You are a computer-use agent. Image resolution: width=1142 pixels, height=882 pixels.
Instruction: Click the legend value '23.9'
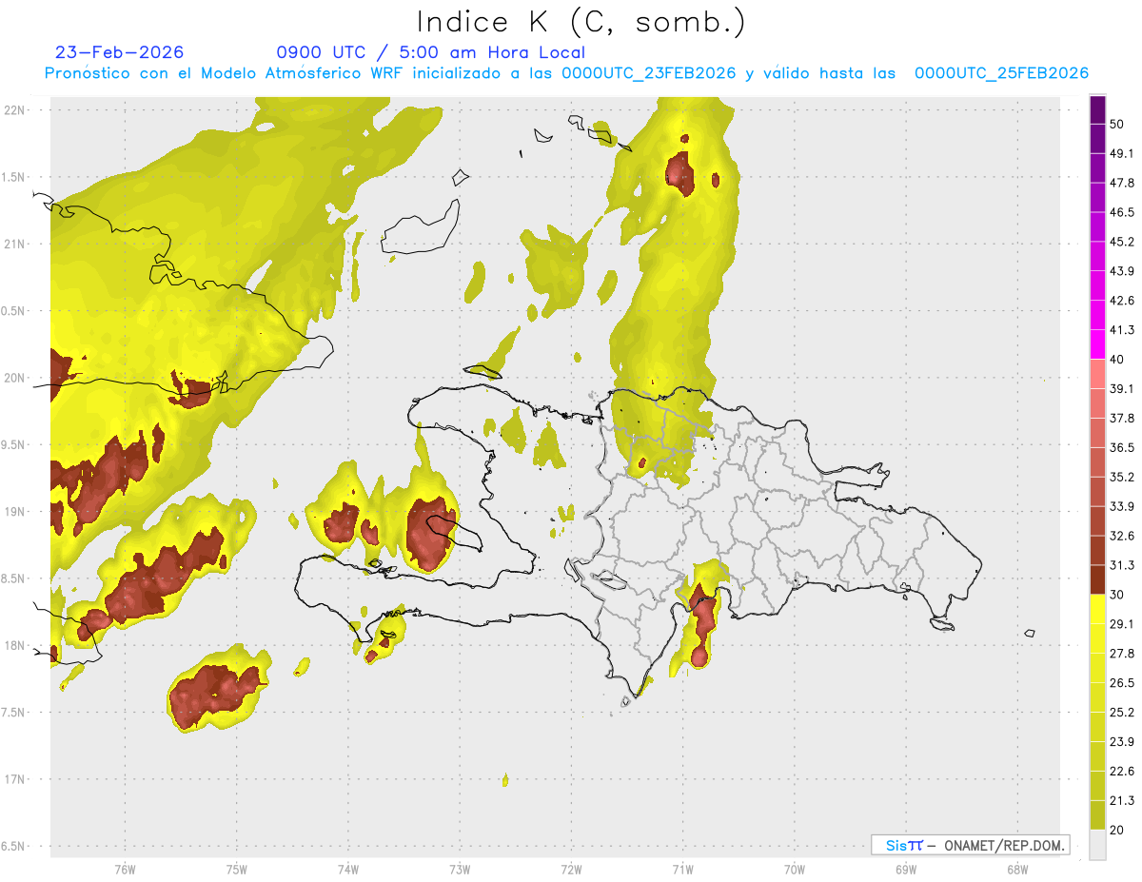(1122, 742)
